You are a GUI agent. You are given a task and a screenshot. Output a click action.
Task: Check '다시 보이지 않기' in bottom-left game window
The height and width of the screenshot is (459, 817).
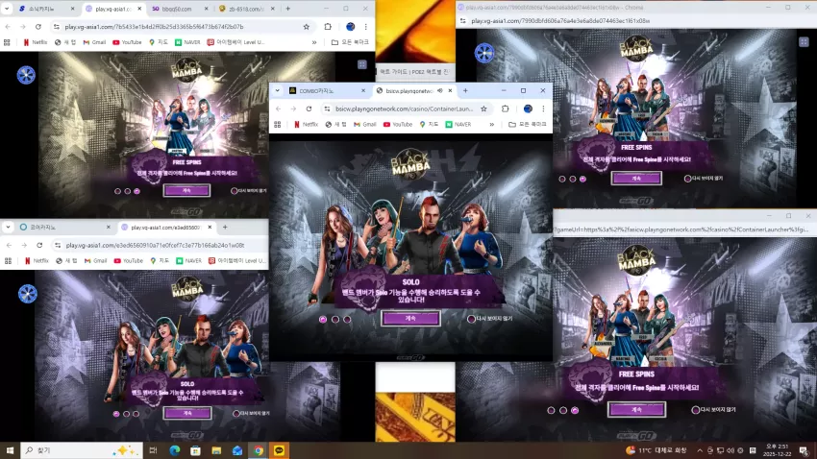pos(236,413)
